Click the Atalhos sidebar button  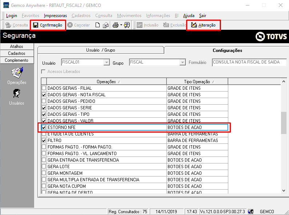(x=17, y=46)
